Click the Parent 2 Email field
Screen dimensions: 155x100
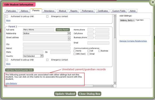[x=98, y=43]
